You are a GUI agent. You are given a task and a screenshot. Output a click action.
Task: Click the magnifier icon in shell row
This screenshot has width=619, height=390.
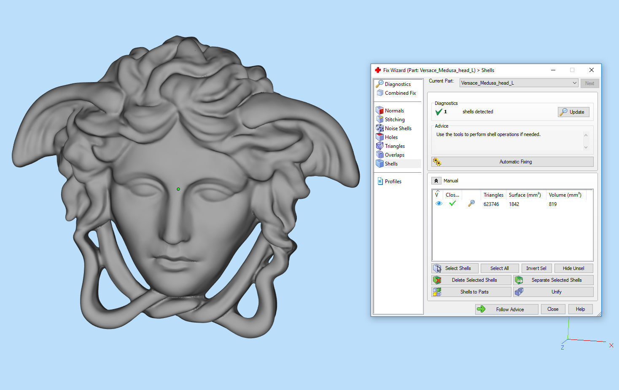471,203
